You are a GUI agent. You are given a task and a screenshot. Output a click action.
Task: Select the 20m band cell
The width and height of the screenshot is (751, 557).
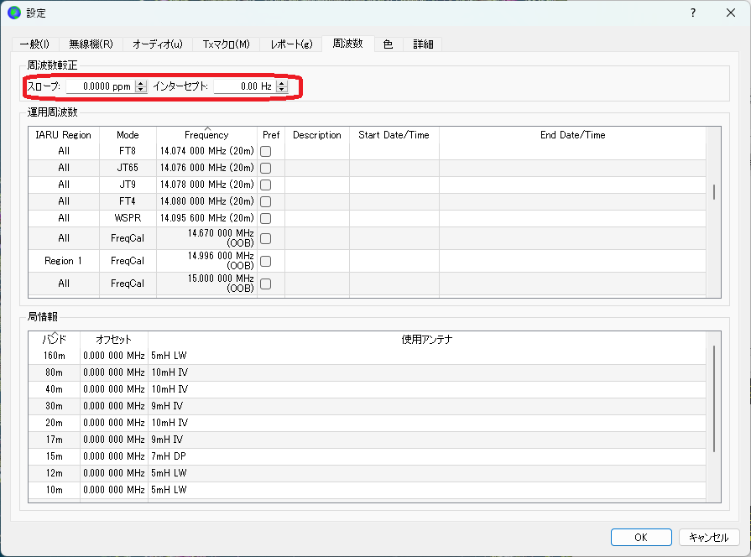(x=54, y=423)
